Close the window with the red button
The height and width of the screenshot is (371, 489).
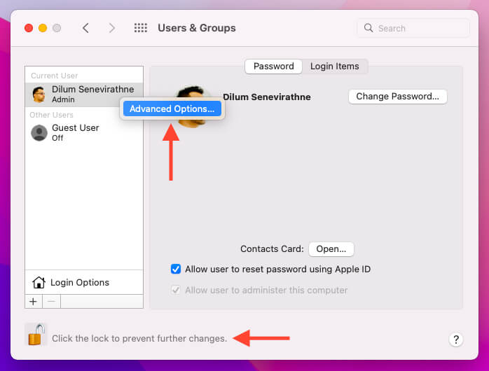point(29,28)
